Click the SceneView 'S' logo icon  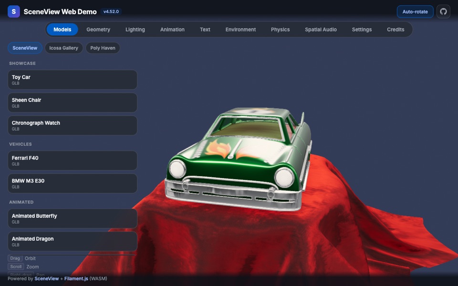coord(14,11)
